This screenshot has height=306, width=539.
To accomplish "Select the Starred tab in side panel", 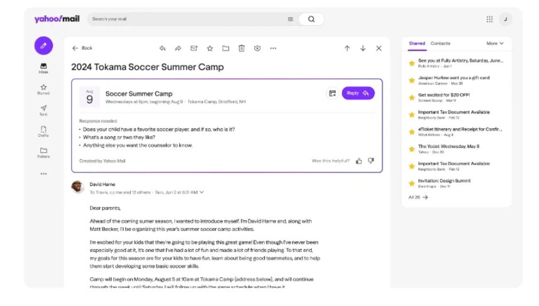I will [417, 43].
